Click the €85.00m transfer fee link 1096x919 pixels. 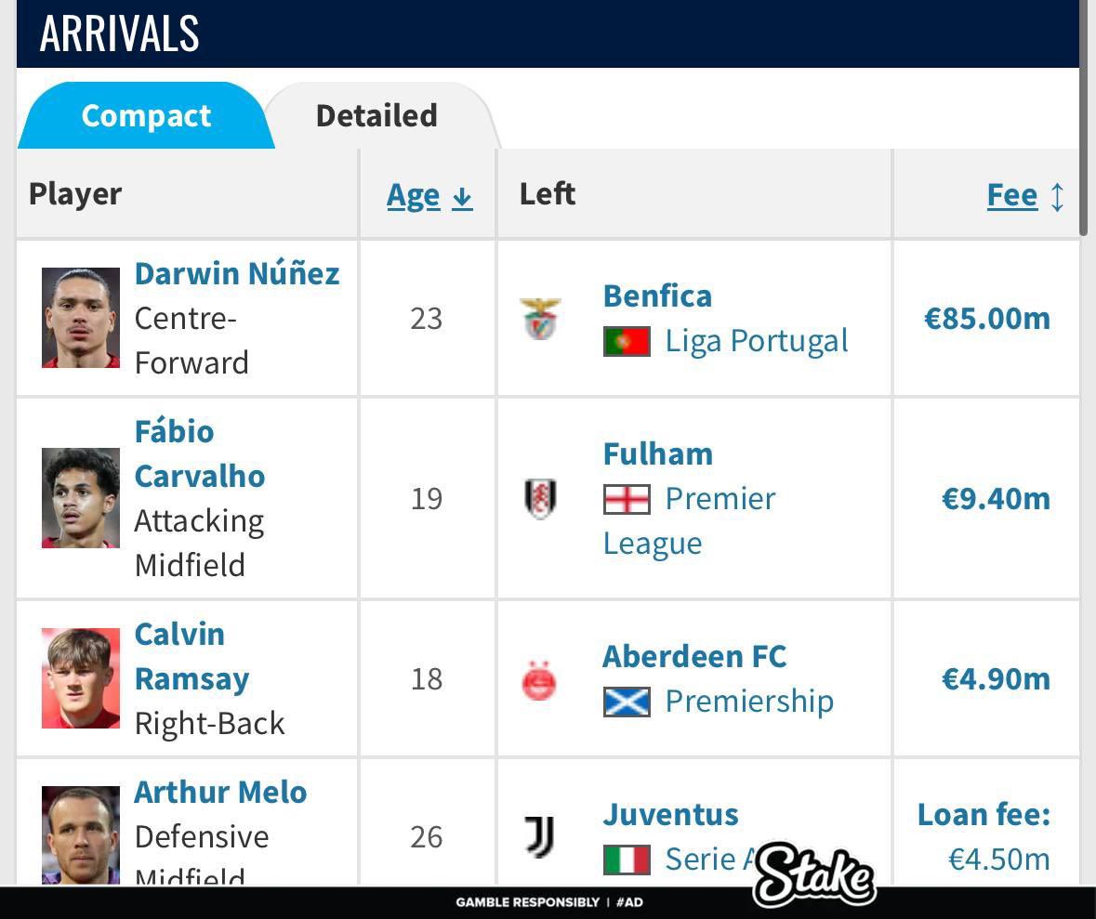click(987, 319)
